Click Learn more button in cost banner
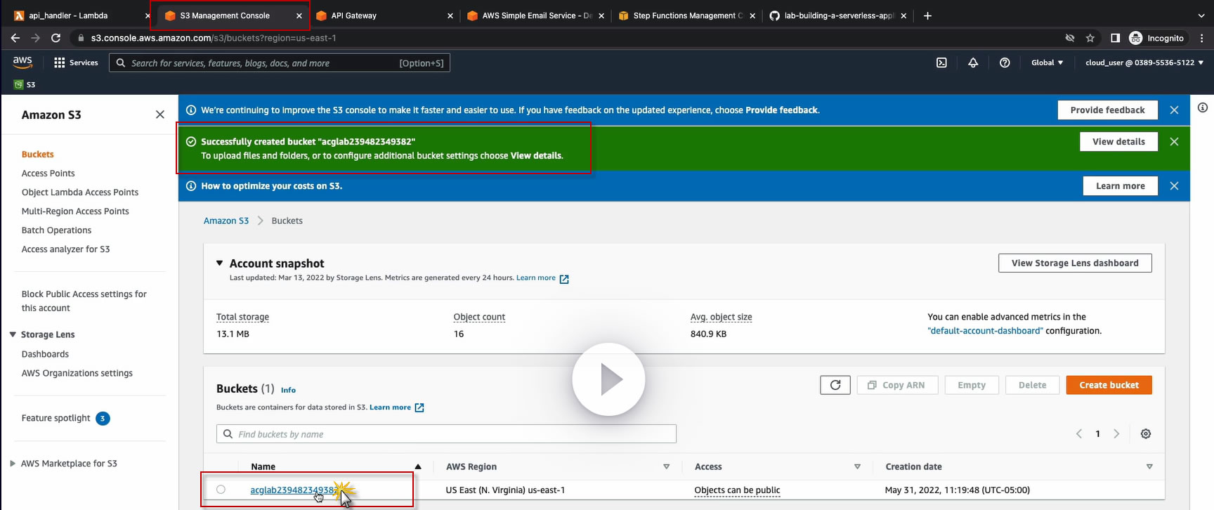 [1120, 185]
